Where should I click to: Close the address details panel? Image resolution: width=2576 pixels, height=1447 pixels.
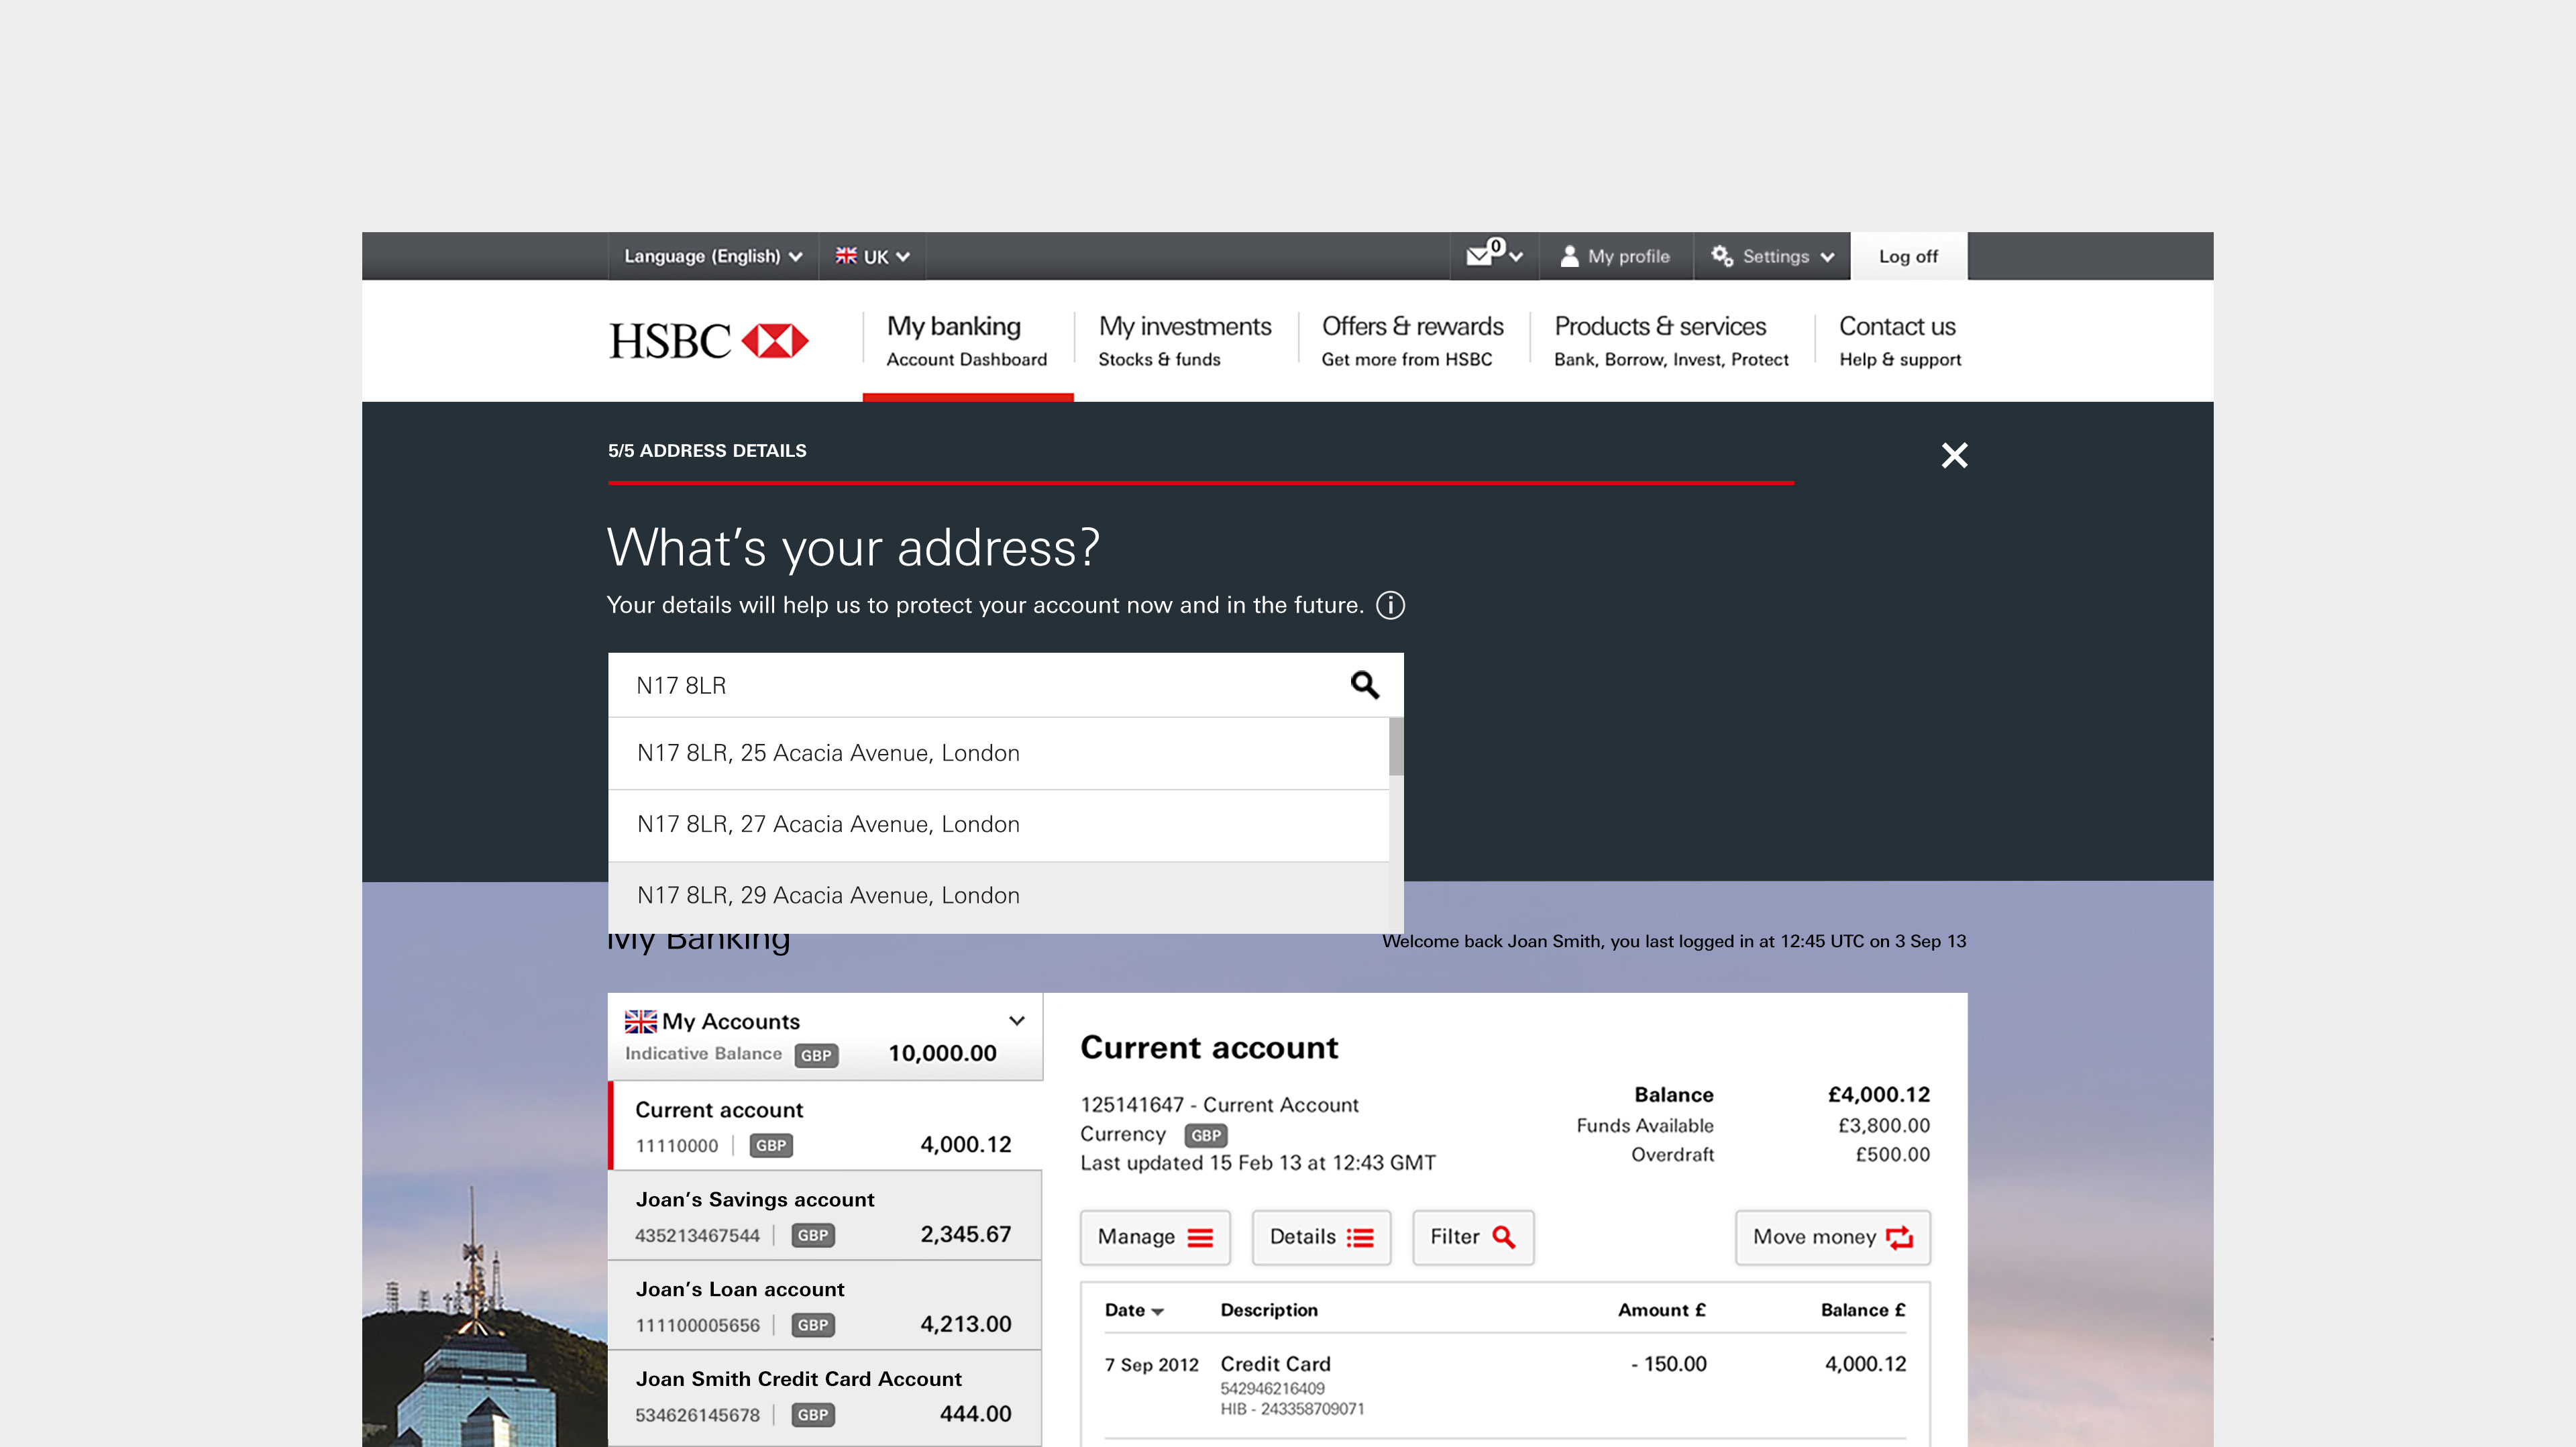[x=1954, y=455]
